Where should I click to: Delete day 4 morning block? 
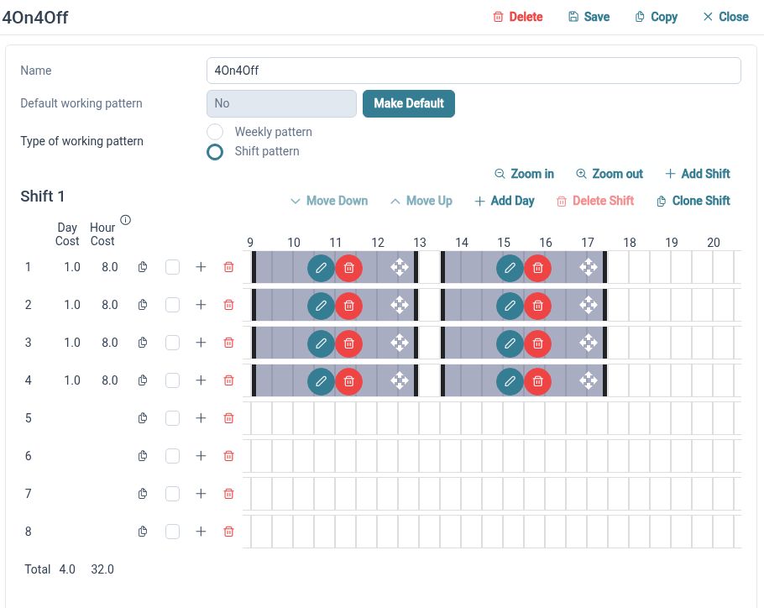click(349, 381)
